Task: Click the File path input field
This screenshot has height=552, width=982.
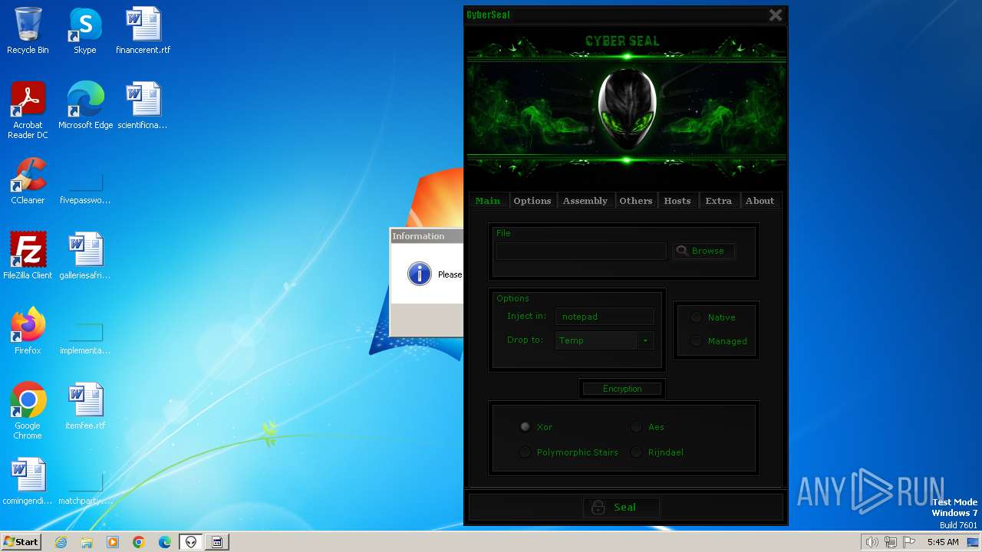Action: (x=581, y=251)
